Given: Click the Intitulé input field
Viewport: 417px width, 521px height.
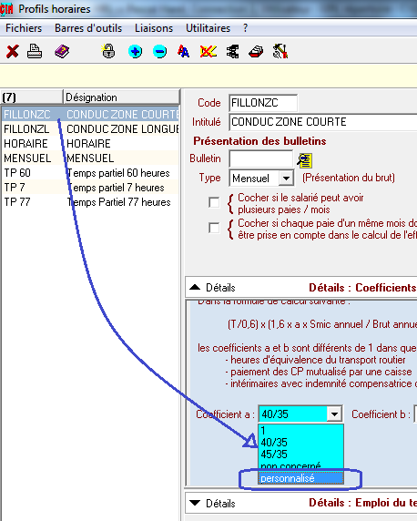Looking at the screenshot, I should coord(323,122).
